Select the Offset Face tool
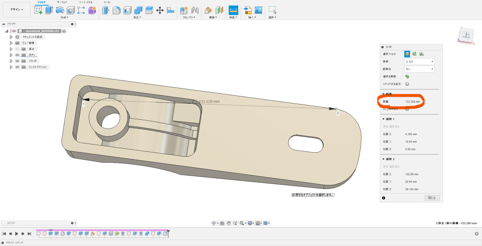This screenshot has height=246, width=482. [149, 10]
